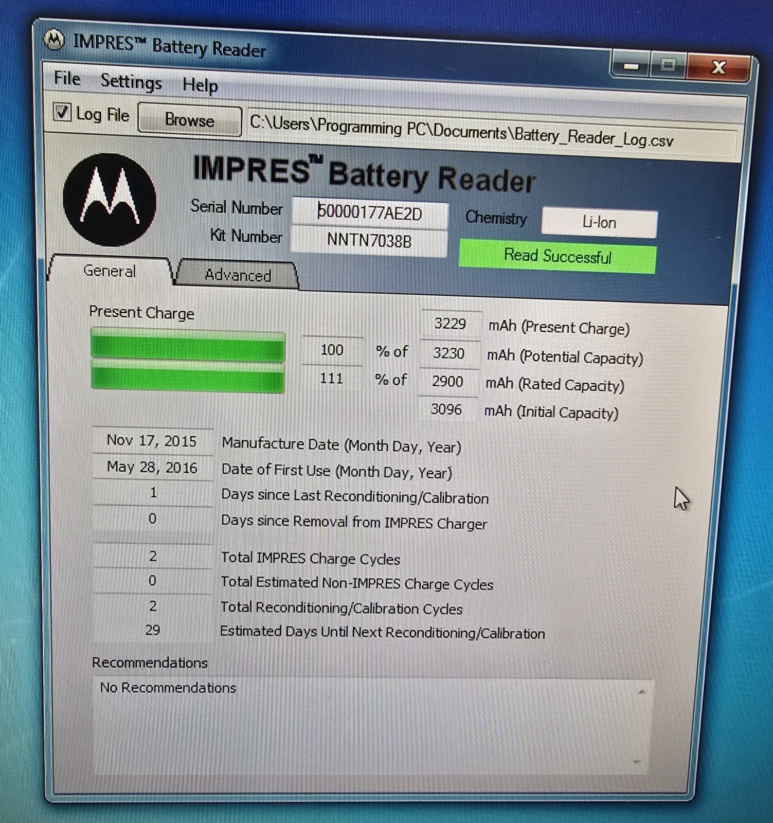773x823 pixels.
Task: Open the Help menu
Action: (200, 85)
